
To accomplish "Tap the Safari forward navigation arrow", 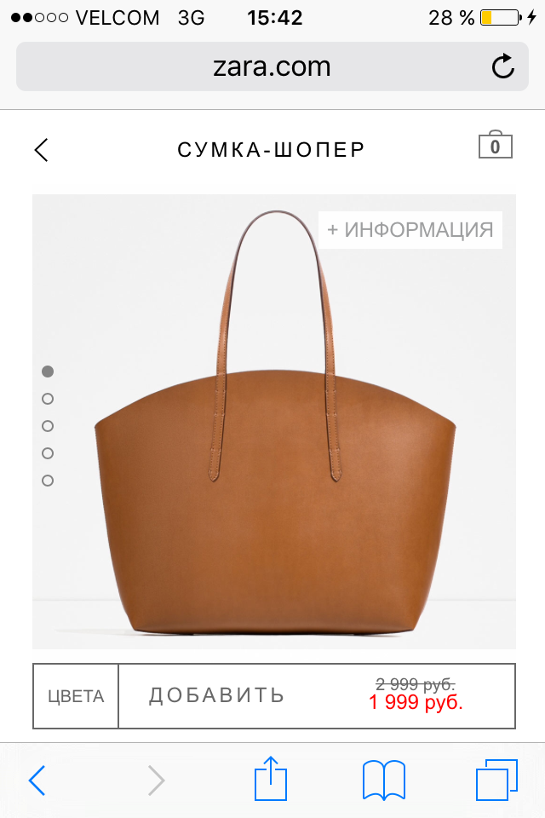I will click(x=156, y=781).
